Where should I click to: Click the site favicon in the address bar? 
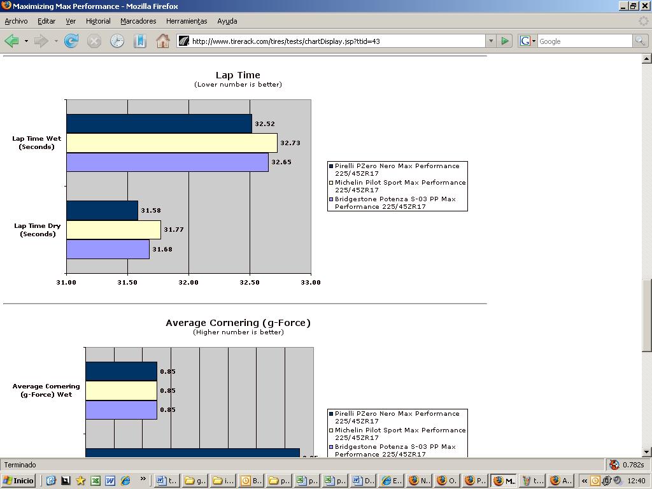point(184,41)
